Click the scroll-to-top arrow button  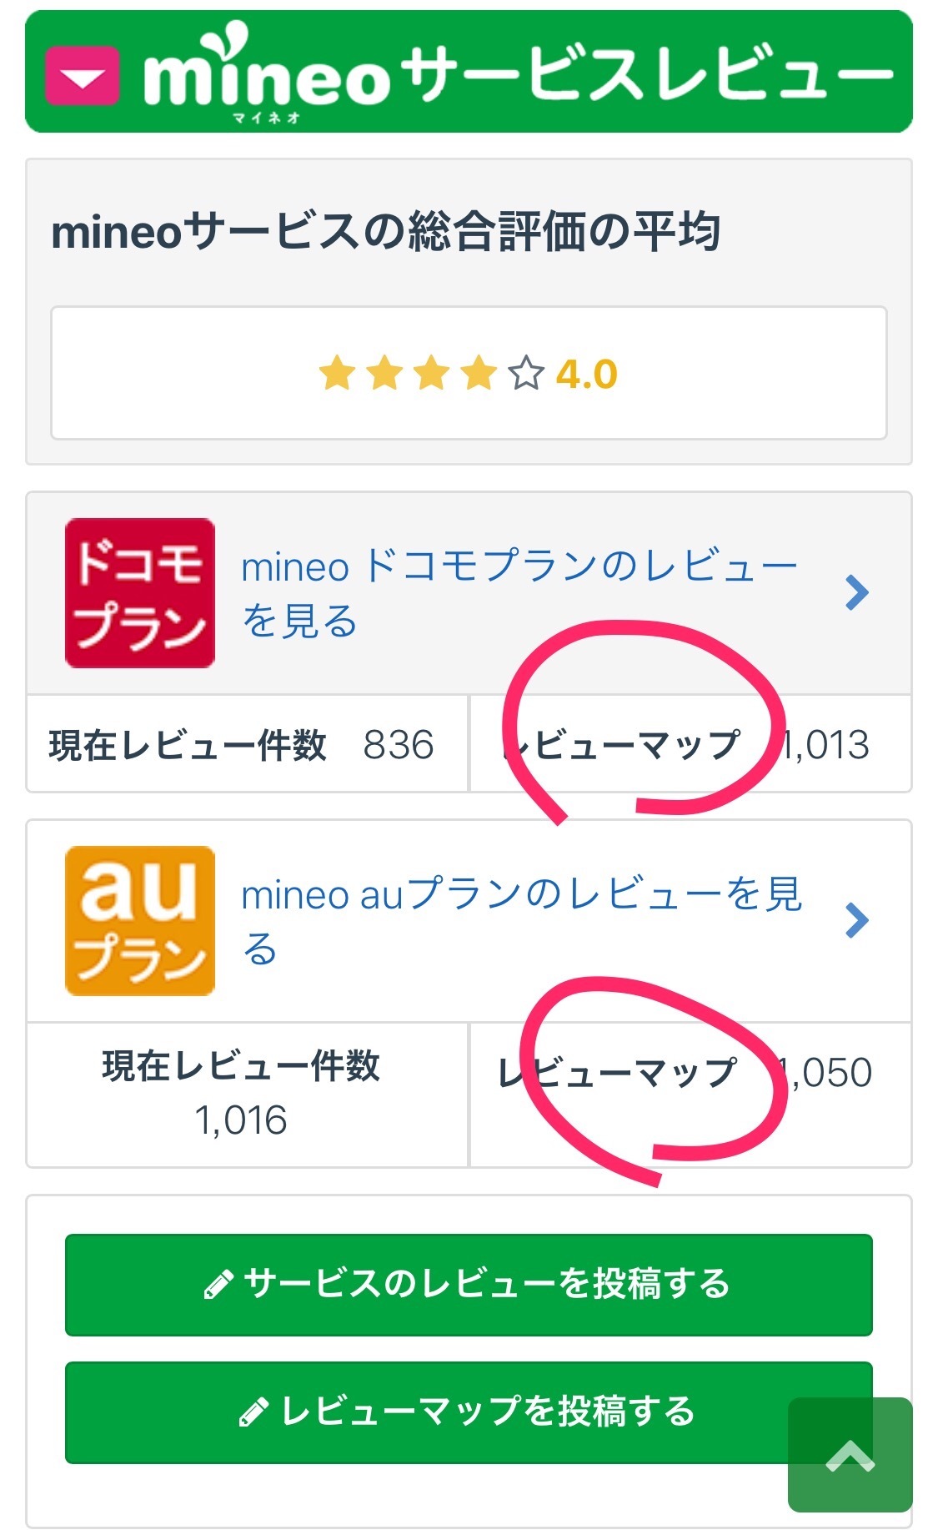850,1455
